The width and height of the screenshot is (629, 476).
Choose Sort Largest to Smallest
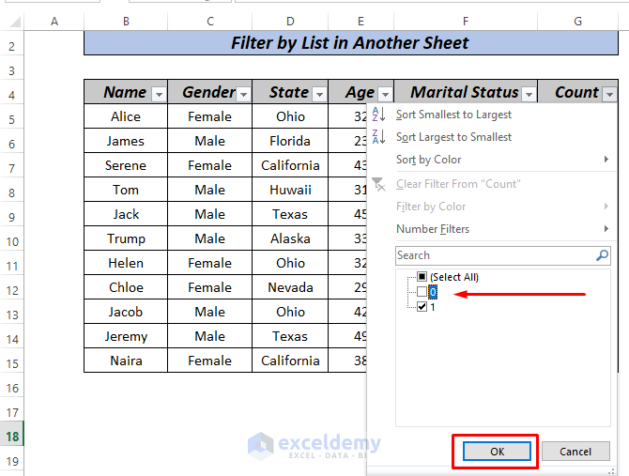coord(453,137)
